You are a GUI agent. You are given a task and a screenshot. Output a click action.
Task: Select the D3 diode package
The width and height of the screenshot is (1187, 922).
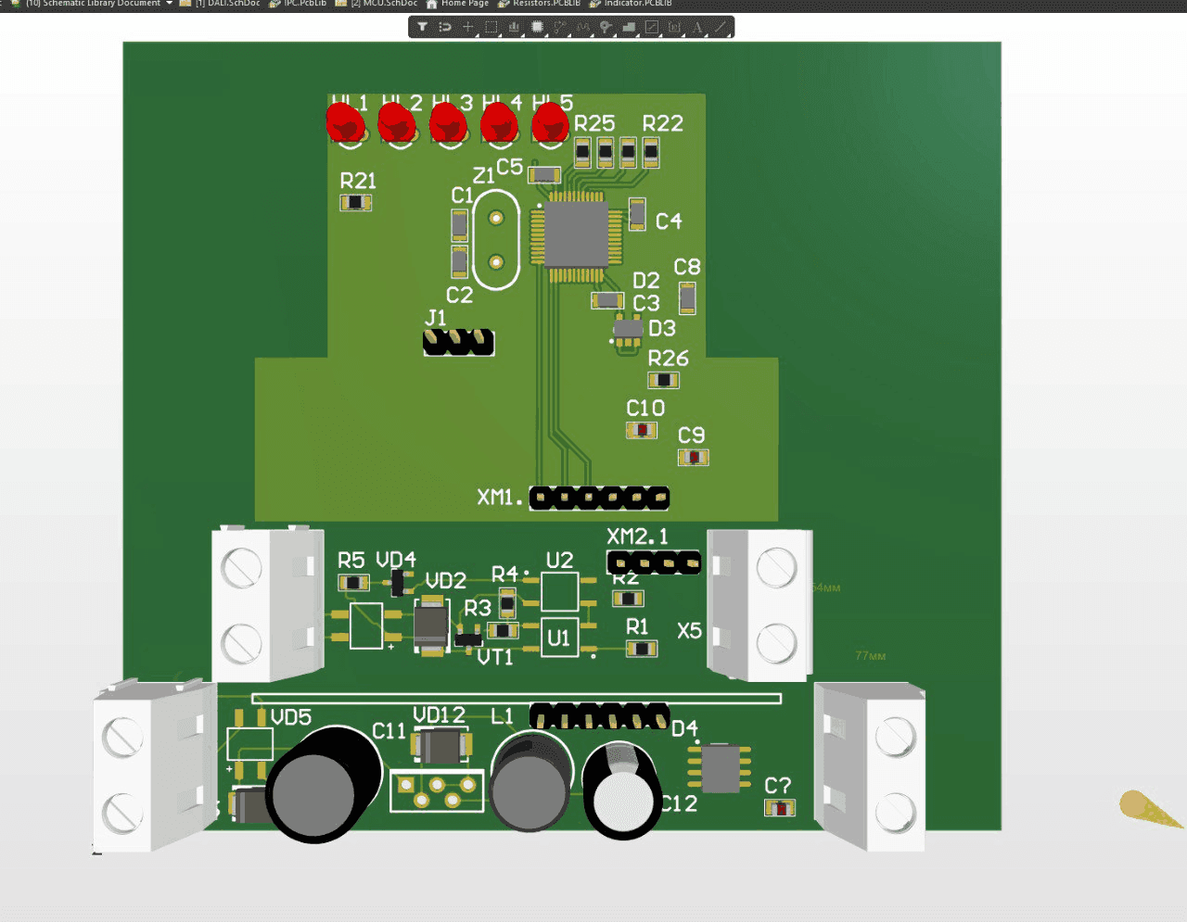[628, 331]
